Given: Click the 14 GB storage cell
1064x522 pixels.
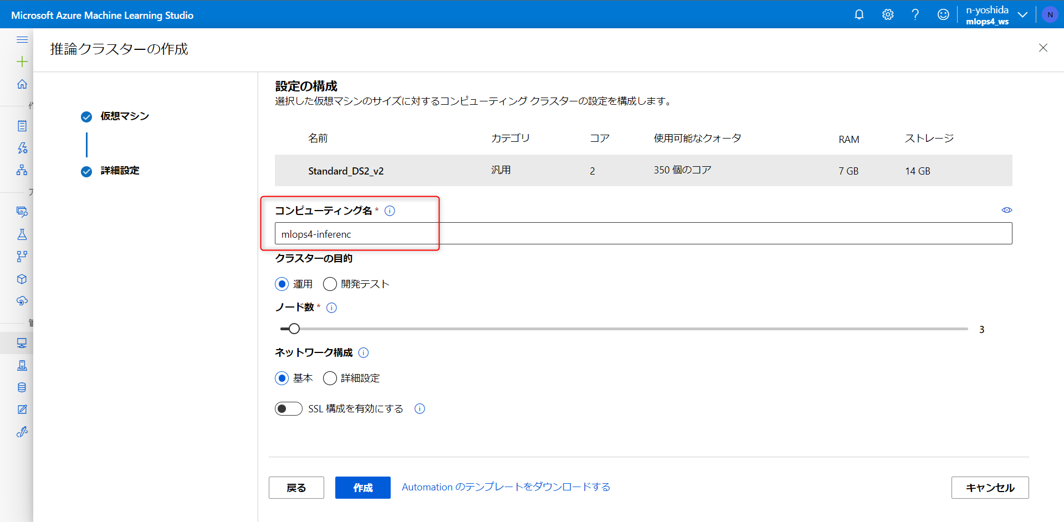Looking at the screenshot, I should pyautogui.click(x=918, y=171).
